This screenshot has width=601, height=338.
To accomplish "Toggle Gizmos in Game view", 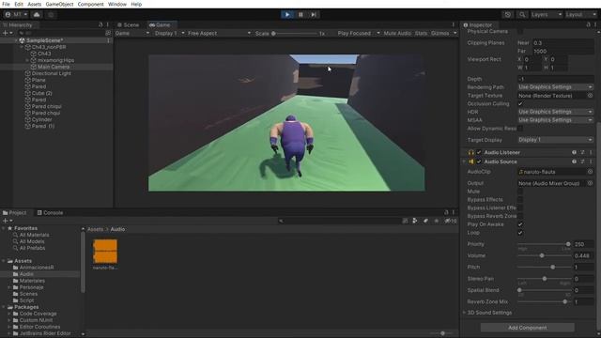I will point(439,34).
